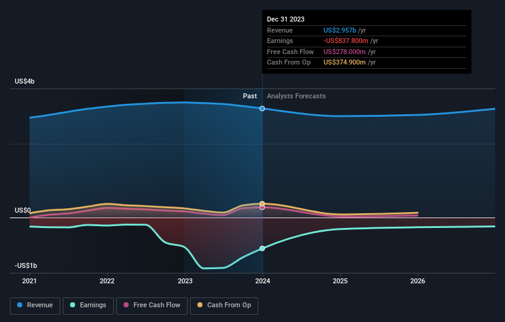Click the US$4b y-axis label

25,81
